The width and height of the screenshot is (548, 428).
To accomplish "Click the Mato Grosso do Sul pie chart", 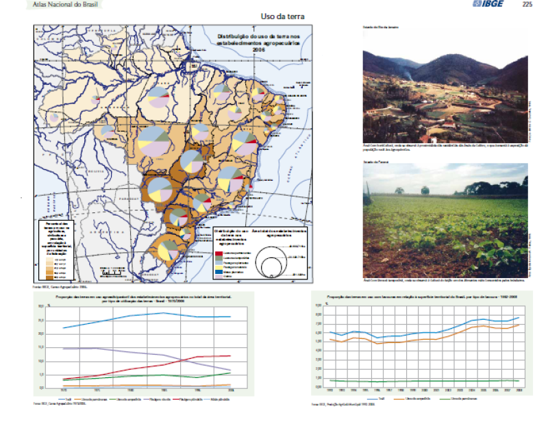I will pos(160,190).
